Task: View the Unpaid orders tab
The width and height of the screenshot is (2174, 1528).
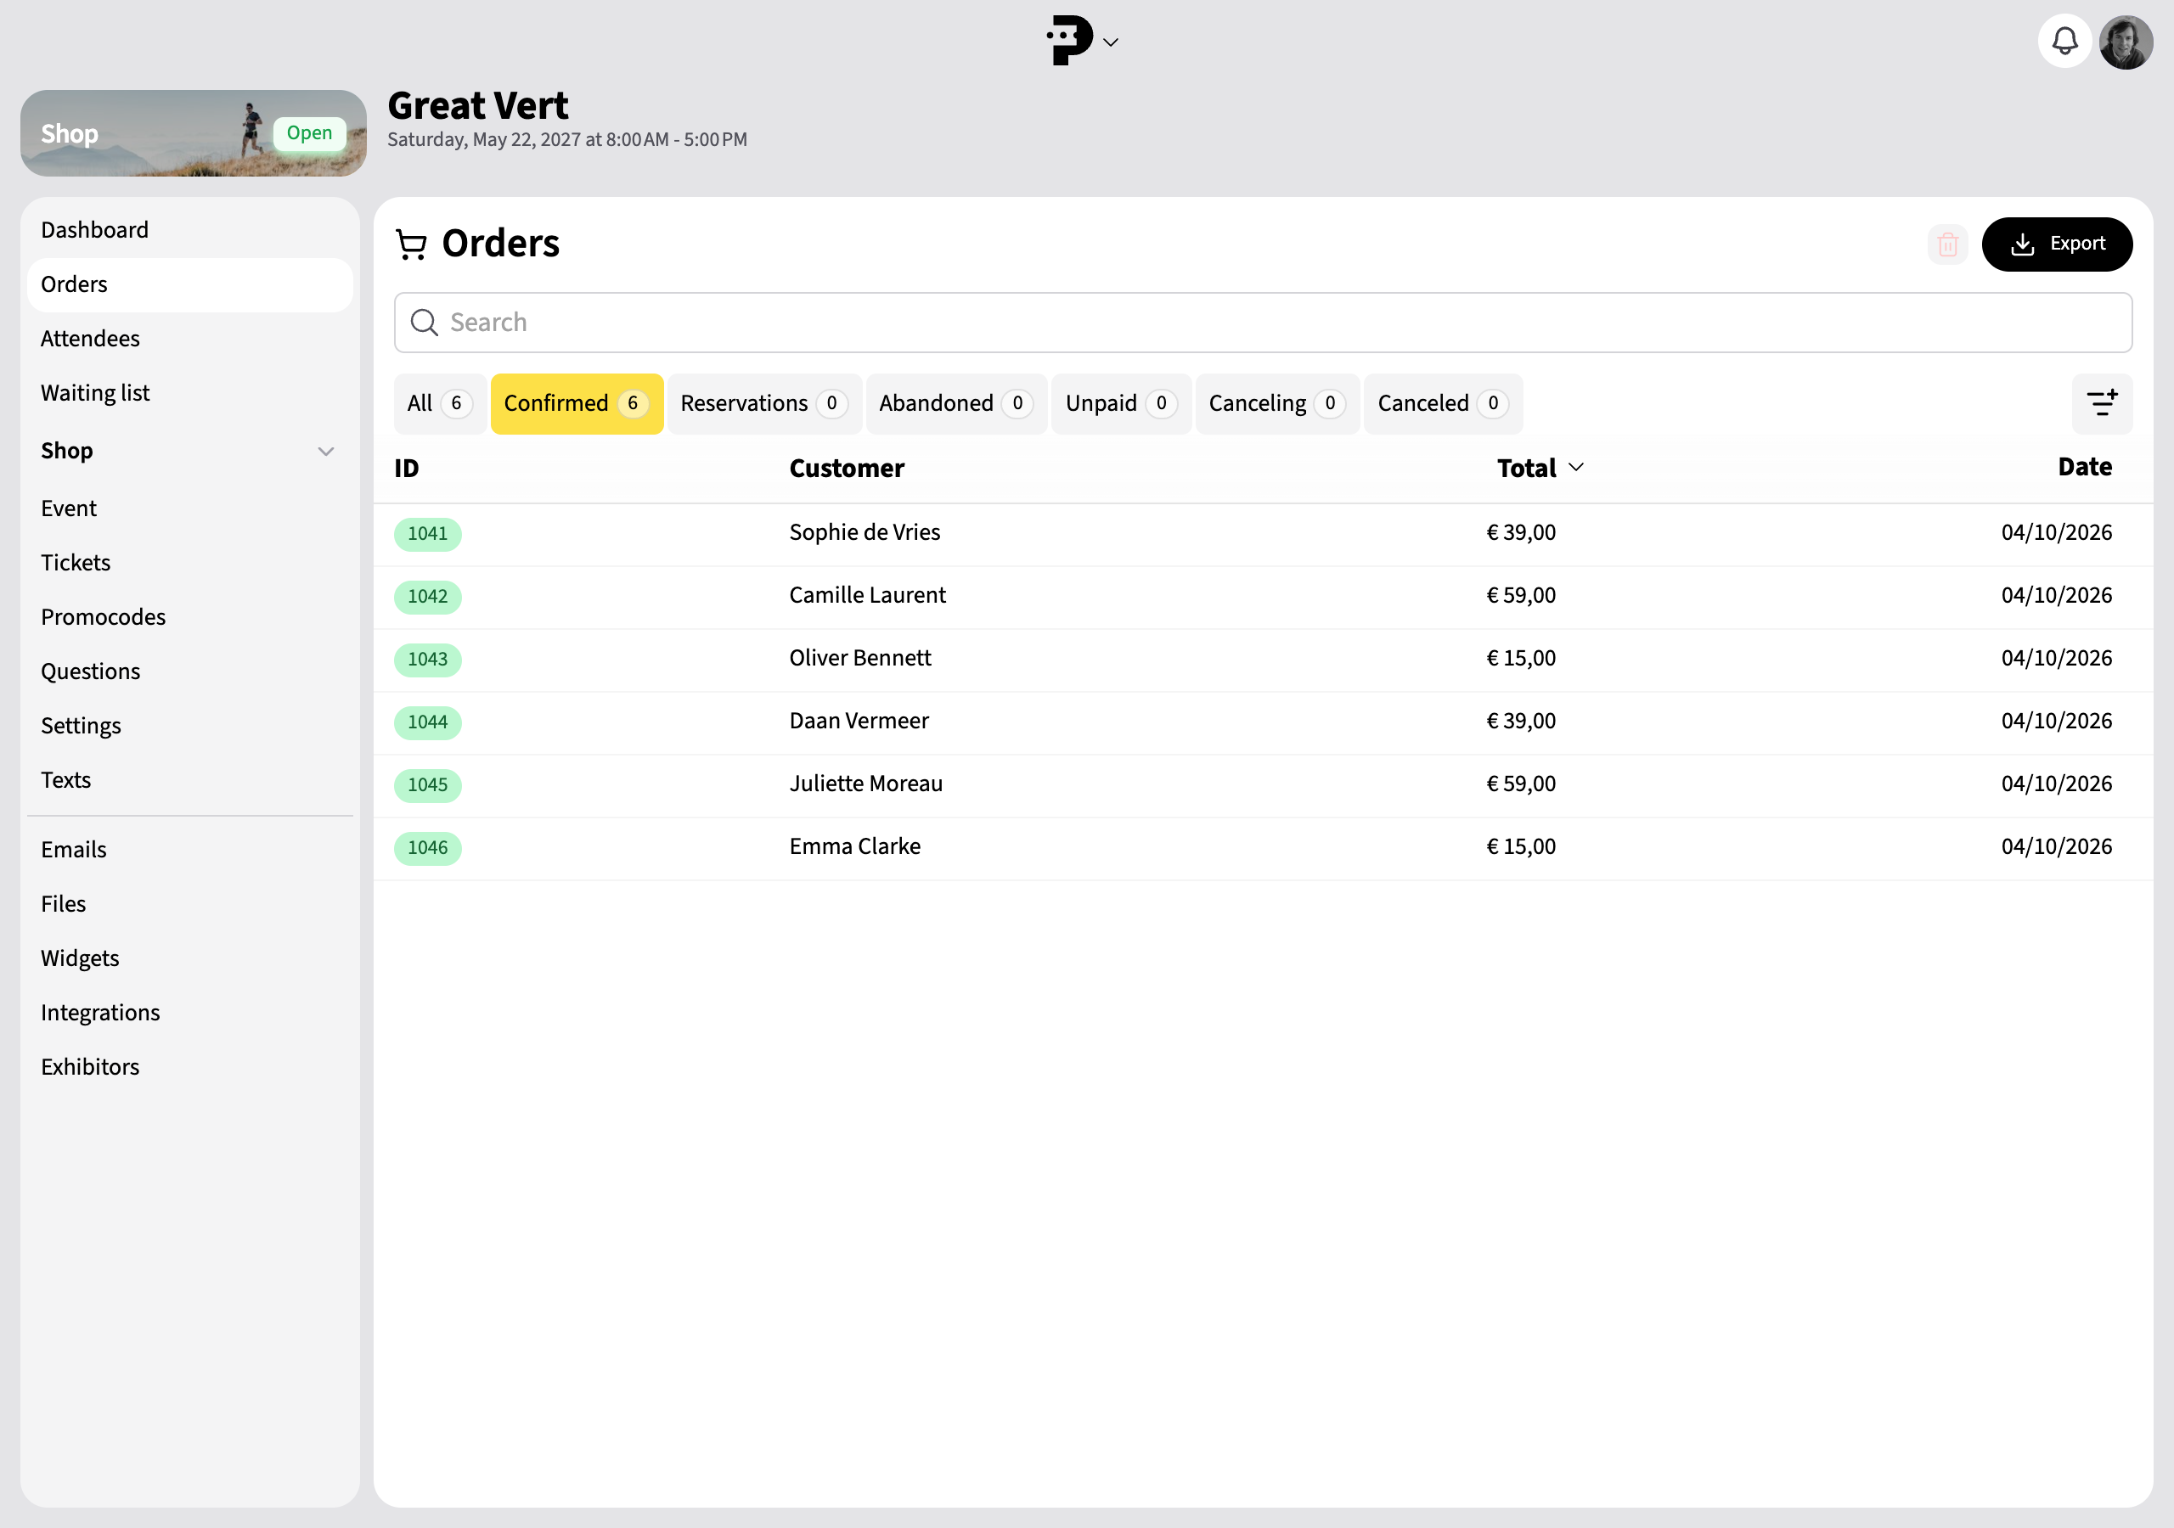Action: coord(1121,404)
